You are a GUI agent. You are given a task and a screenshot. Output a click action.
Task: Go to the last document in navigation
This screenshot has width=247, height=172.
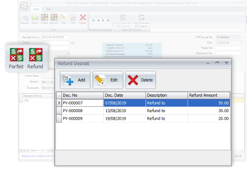(109, 20)
